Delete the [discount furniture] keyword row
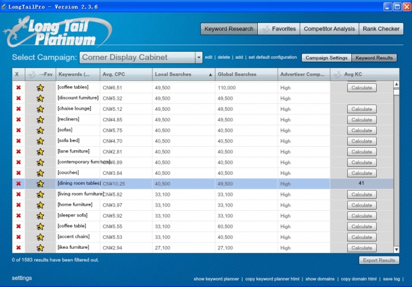Image resolution: width=412 pixels, height=287 pixels. coord(18,98)
